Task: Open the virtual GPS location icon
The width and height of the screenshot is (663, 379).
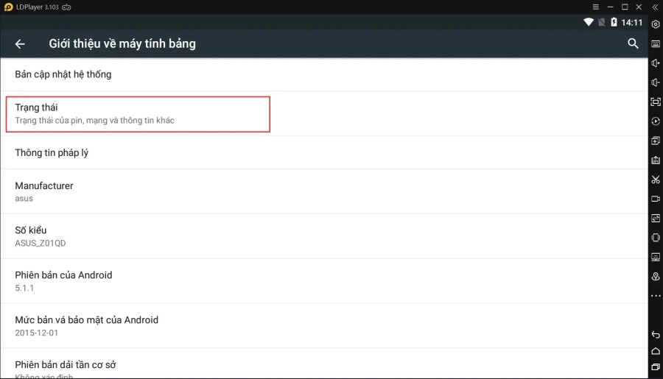Action: (x=656, y=276)
